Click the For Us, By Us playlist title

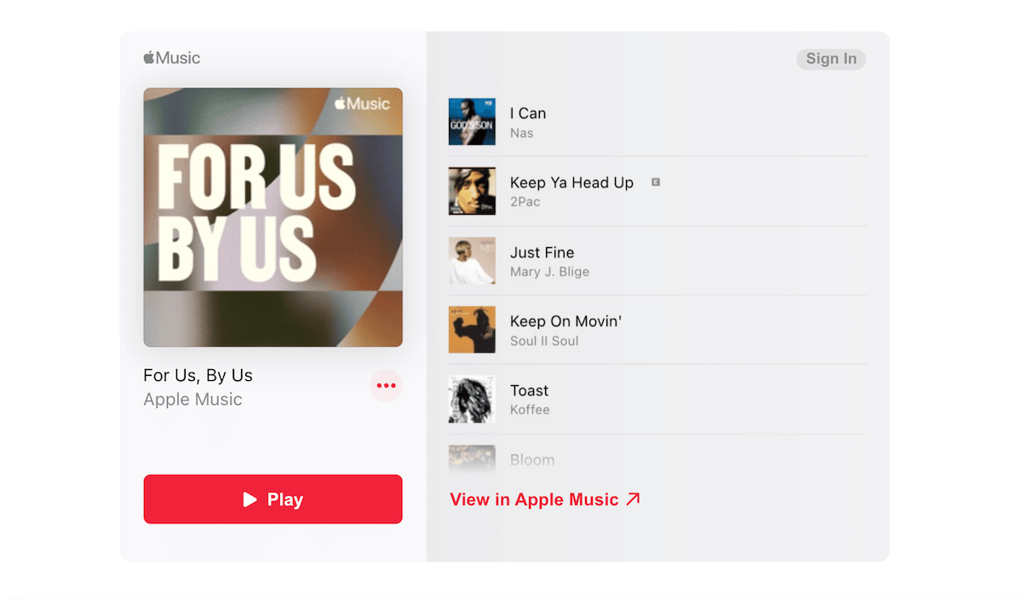pos(198,375)
